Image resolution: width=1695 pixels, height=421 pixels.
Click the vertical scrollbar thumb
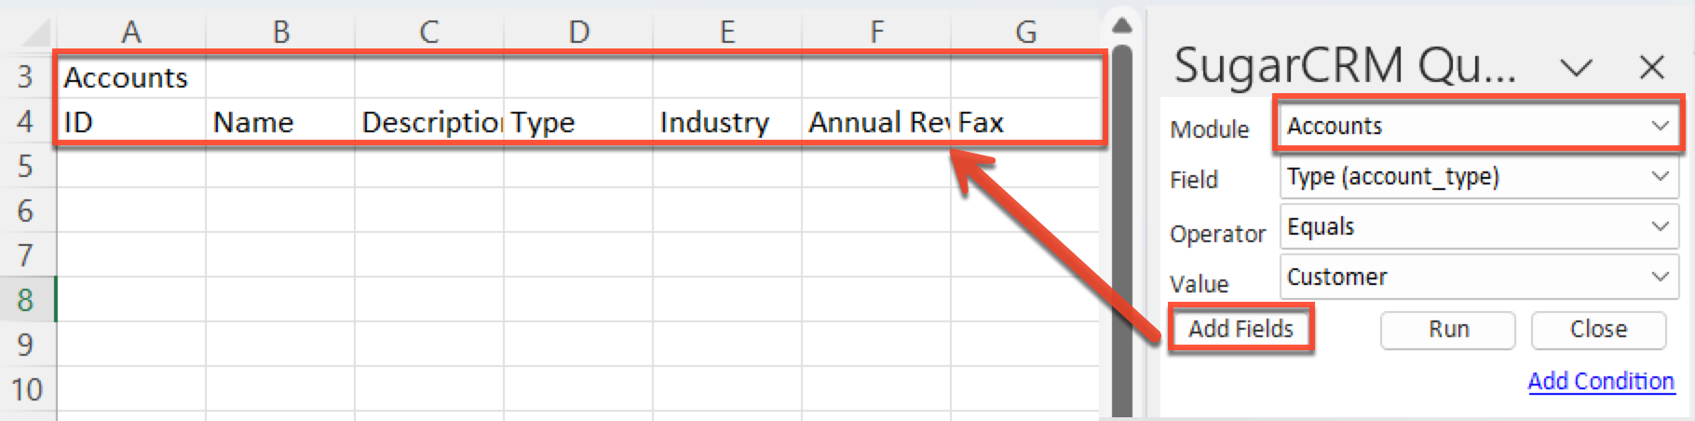[1121, 224]
